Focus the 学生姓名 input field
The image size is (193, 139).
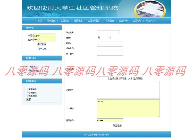coord(108,32)
